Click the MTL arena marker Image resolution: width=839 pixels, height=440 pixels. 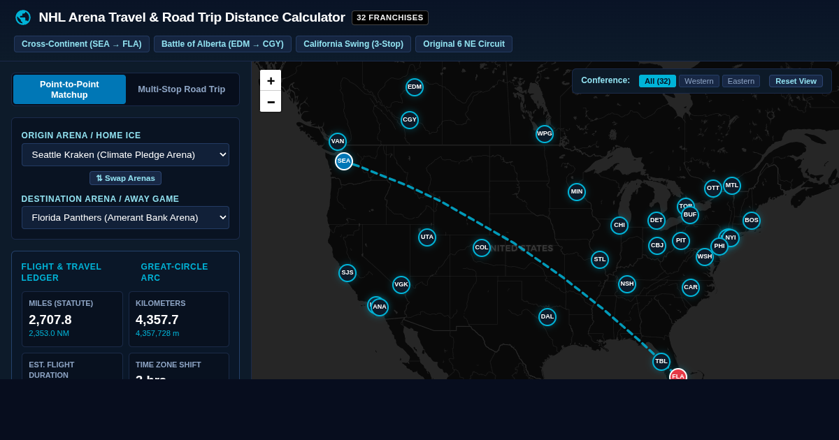[x=732, y=186]
